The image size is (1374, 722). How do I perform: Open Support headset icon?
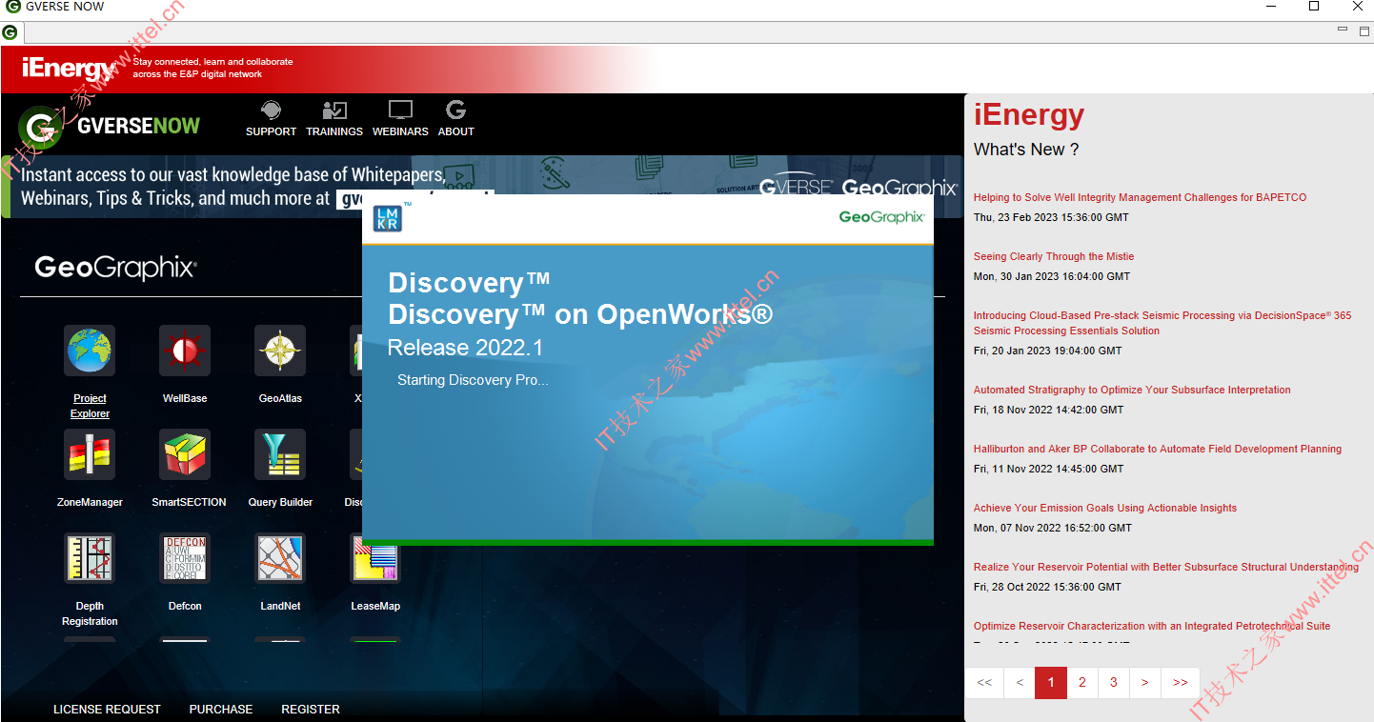(271, 110)
